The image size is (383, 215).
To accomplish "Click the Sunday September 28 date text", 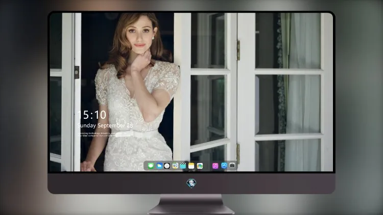I will pos(105,125).
